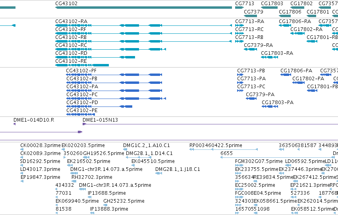
Task: Open the CG17801-RB transcript
Action: click(x=322, y=37)
